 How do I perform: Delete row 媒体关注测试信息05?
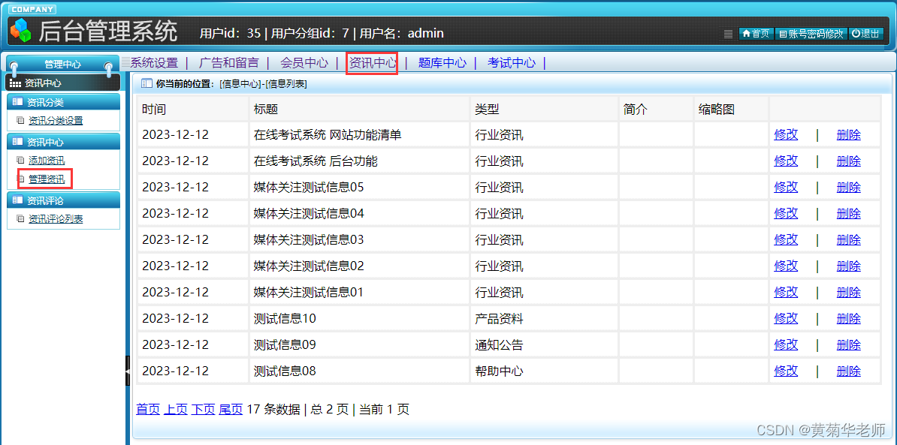[848, 188]
